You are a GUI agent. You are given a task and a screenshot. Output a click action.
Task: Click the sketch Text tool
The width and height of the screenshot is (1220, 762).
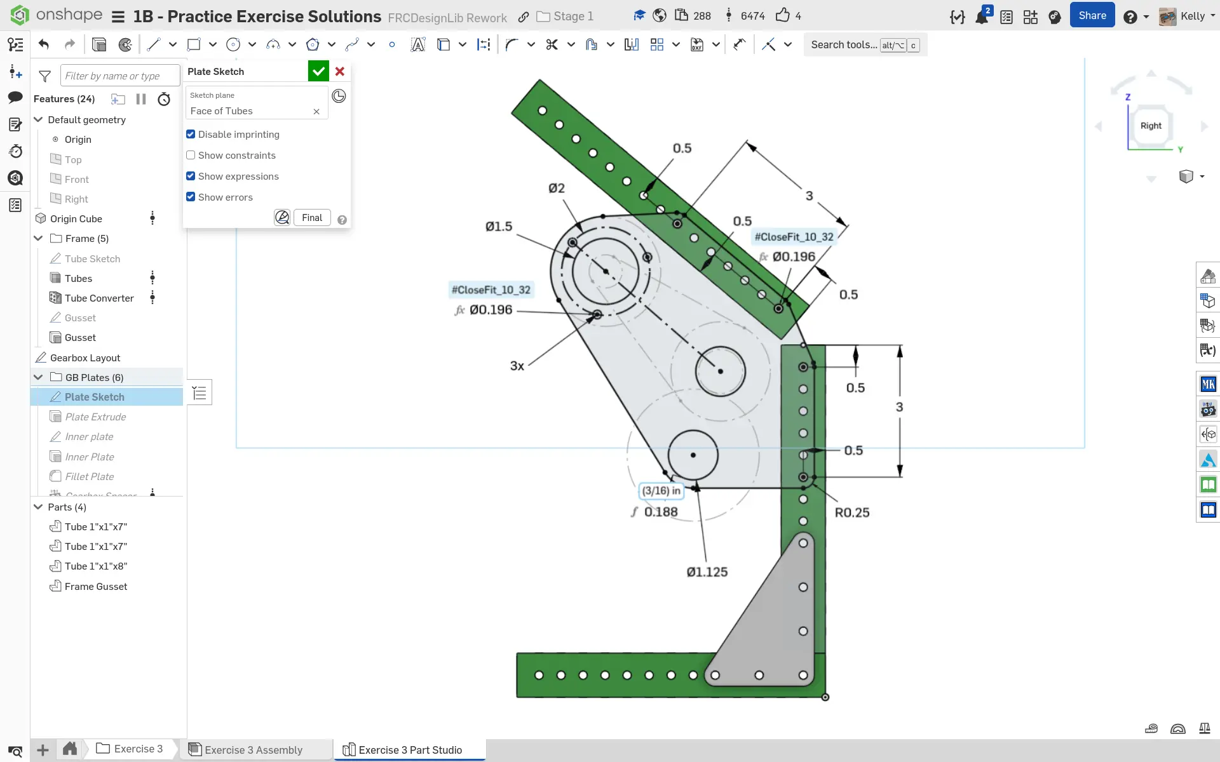tap(417, 44)
